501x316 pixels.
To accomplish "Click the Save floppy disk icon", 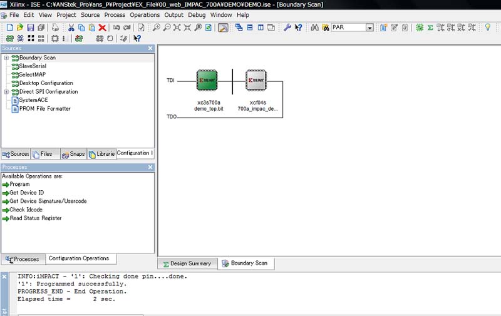I will (30, 28).
